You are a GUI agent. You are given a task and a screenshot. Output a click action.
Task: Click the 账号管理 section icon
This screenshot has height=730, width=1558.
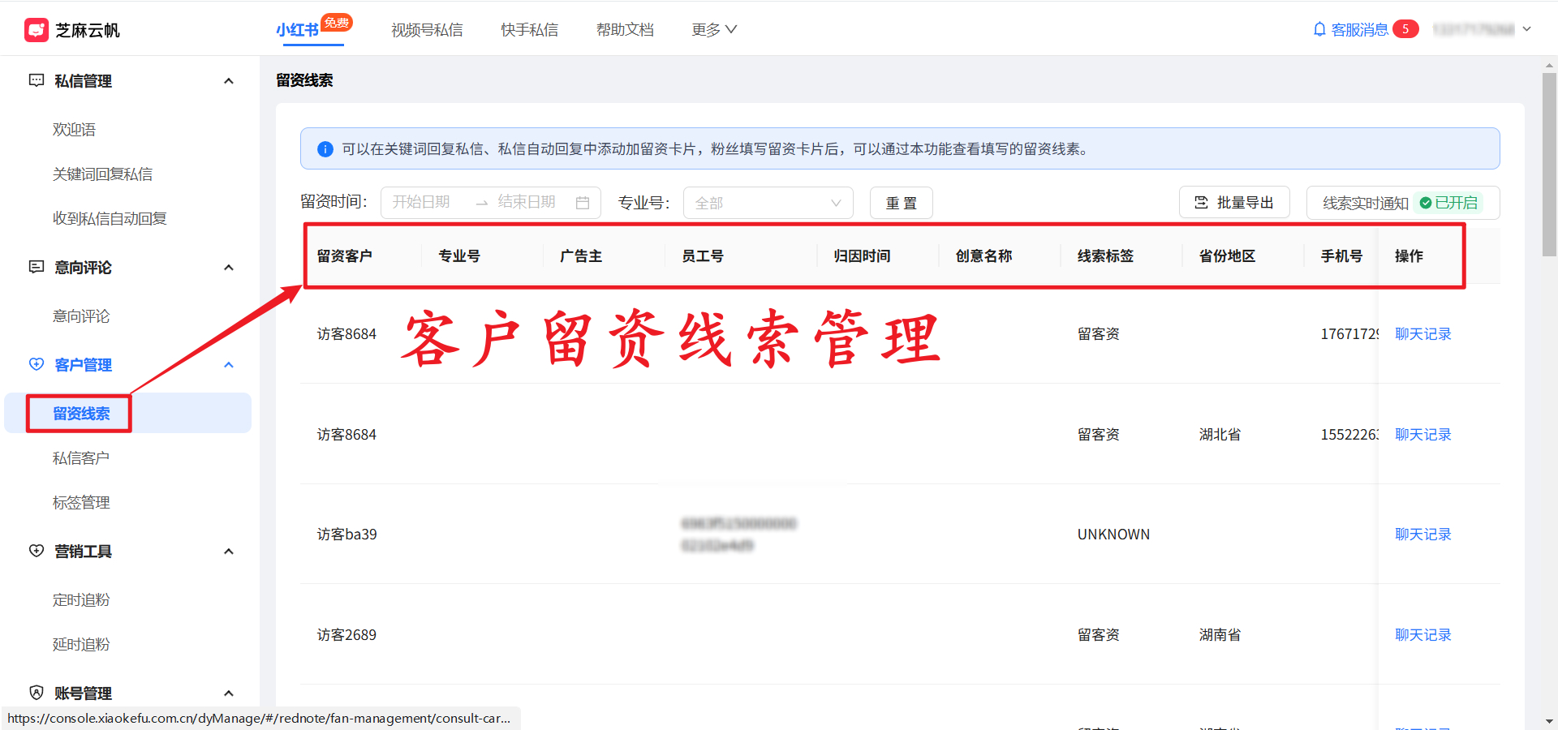tap(36, 692)
